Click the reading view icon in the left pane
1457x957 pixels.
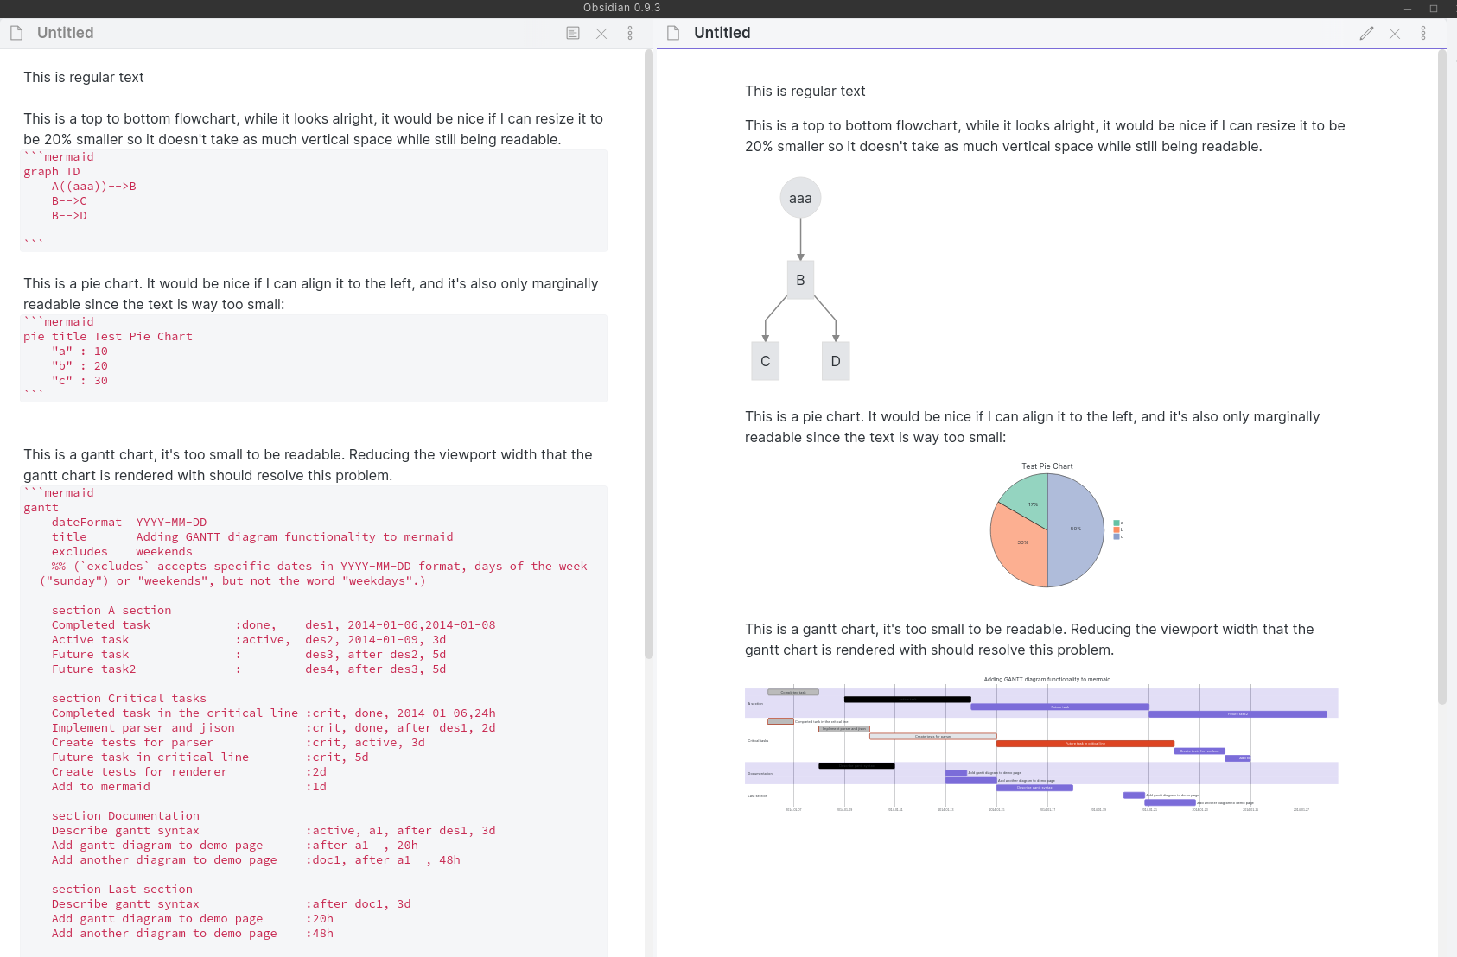[572, 32]
